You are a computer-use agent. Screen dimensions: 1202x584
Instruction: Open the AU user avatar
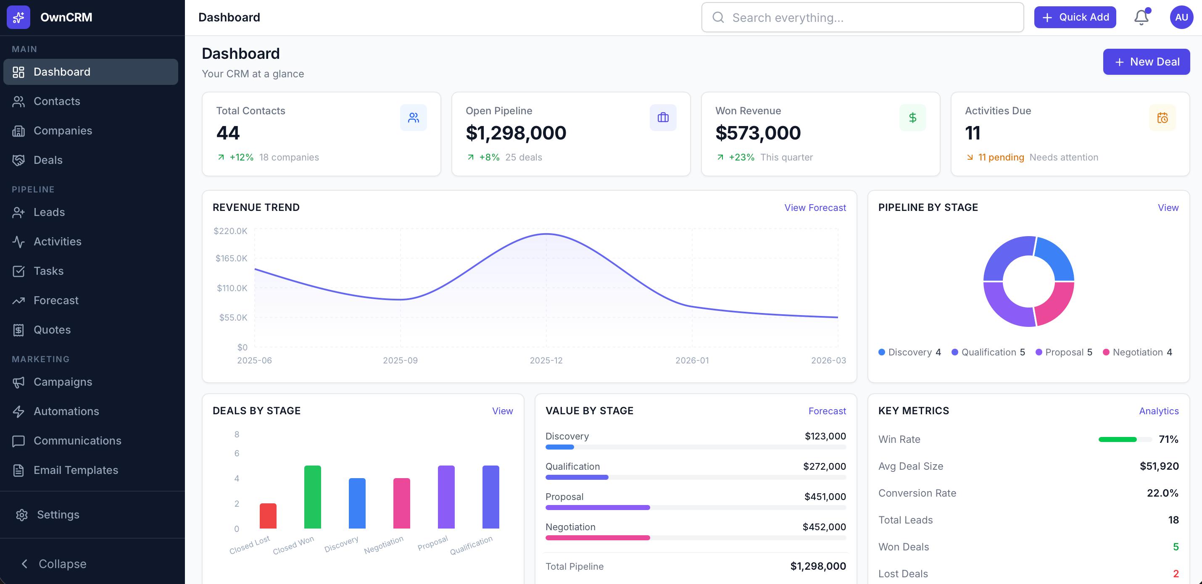(1181, 17)
